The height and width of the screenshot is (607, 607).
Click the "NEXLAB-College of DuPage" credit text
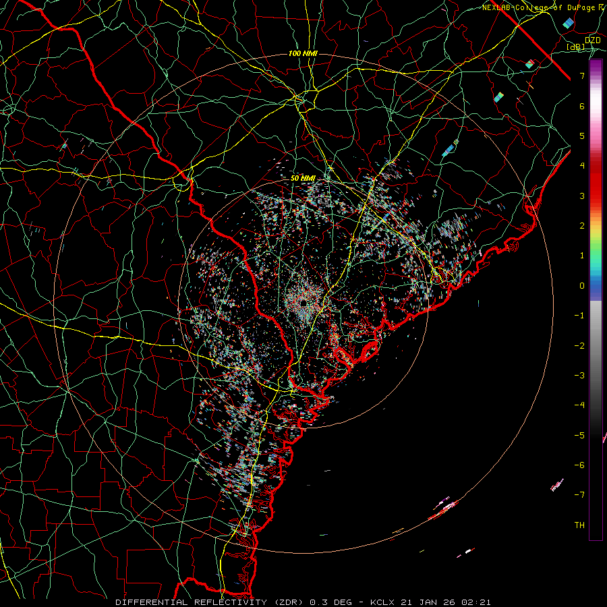540,7
